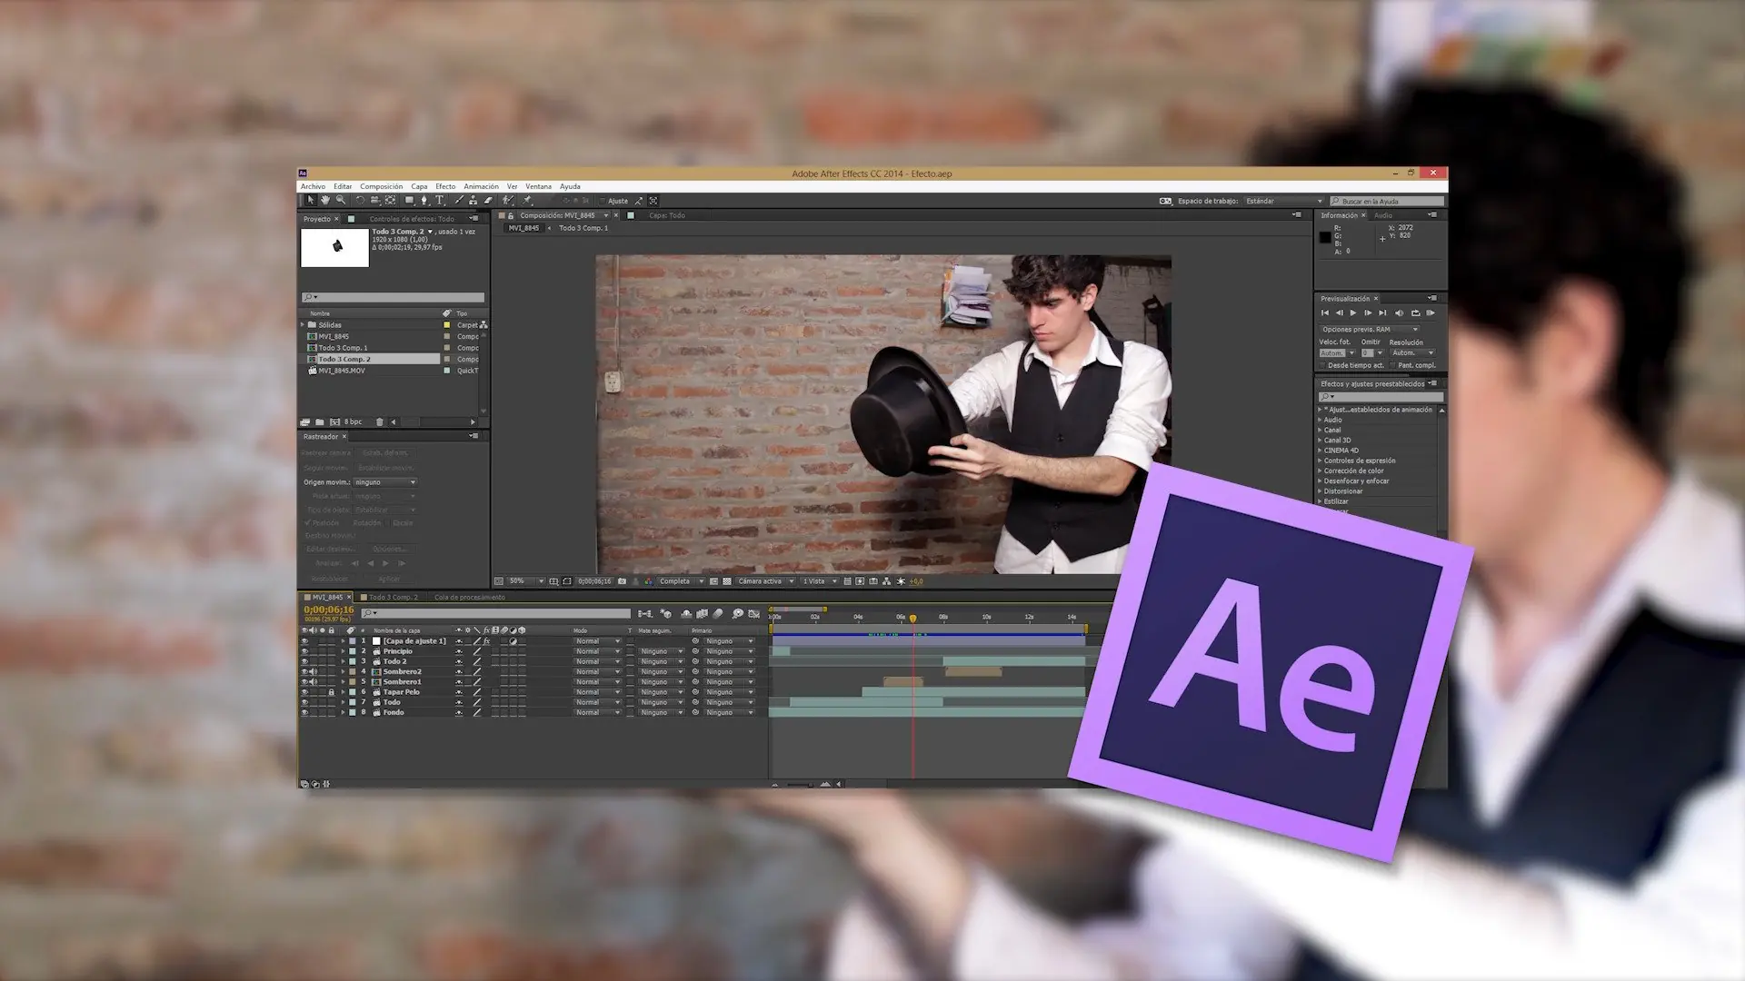Select the Roto Brush tool
Image resolution: width=1745 pixels, height=981 pixels.
point(508,201)
